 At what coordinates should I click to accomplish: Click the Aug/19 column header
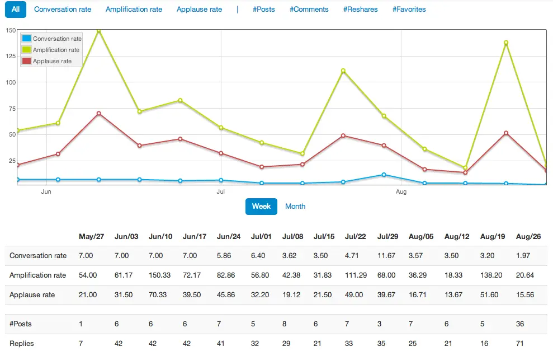492,237
